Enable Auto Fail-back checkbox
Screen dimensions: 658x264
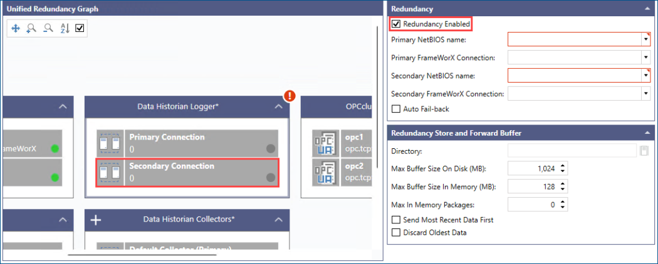(x=396, y=109)
